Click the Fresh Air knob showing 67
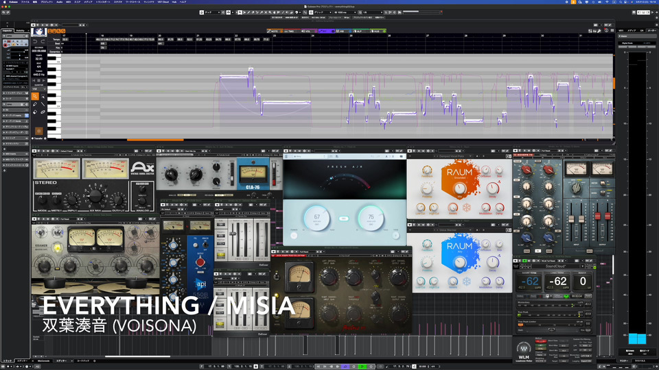Screen dimensions: 659x370 tap(317, 218)
